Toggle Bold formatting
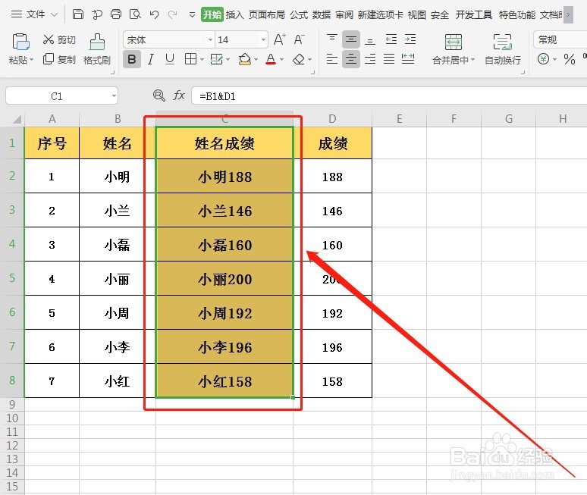 (132, 59)
